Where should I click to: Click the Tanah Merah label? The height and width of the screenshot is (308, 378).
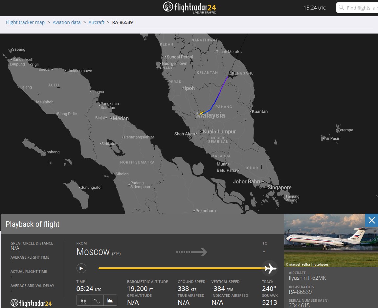coord(227,52)
